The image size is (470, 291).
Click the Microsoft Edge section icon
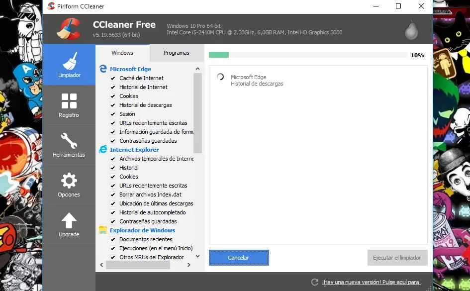[x=104, y=69]
